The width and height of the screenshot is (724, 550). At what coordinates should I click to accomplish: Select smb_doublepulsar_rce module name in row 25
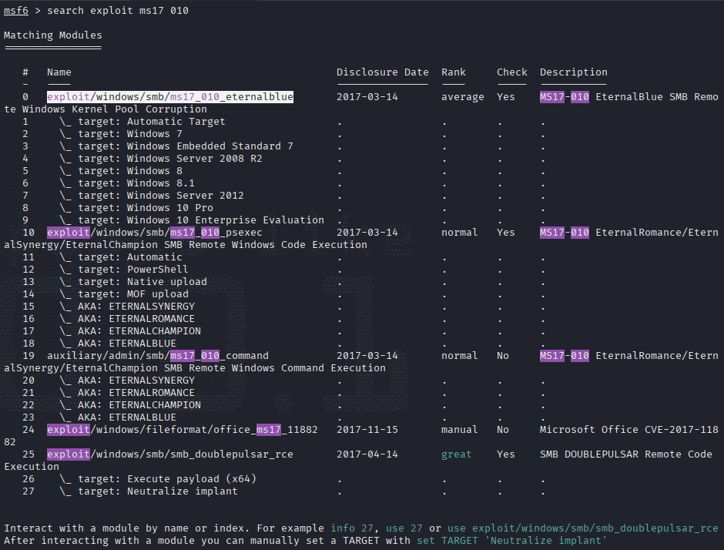170,454
